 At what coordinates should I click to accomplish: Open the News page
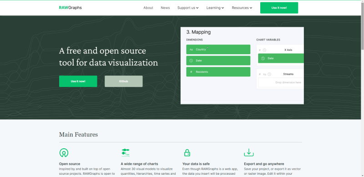click(x=165, y=8)
